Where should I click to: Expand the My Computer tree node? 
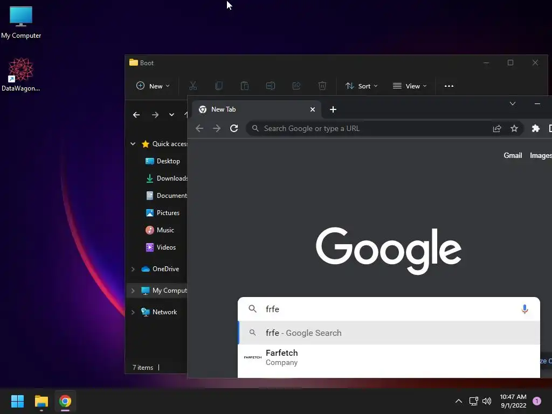133,291
